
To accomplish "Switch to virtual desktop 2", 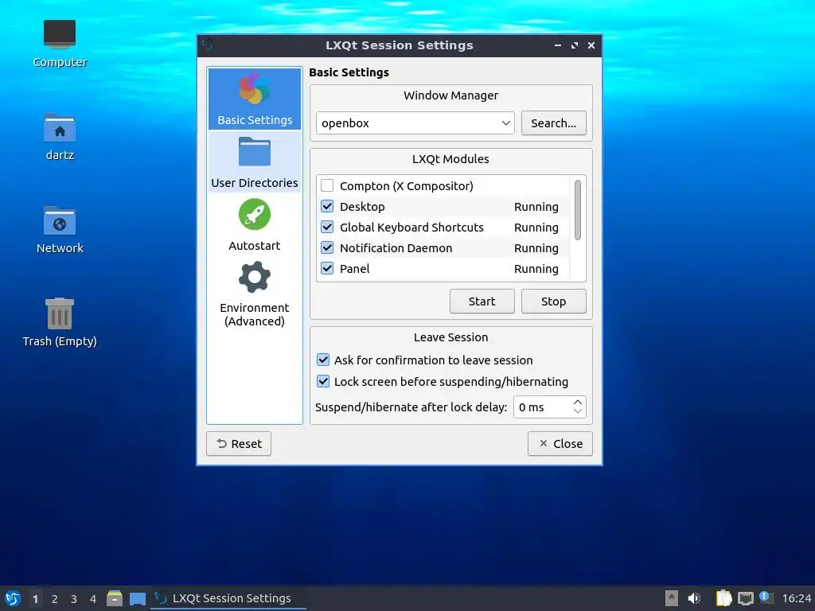I will [x=55, y=598].
